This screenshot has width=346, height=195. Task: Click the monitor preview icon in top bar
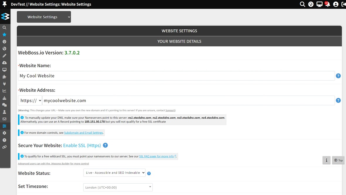point(319,4)
